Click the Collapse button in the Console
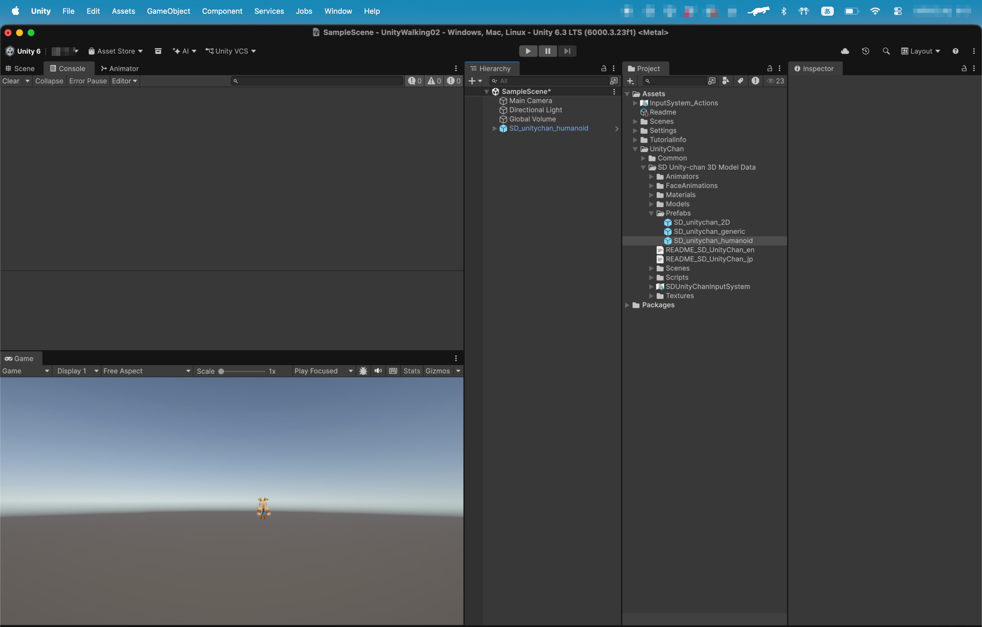The height and width of the screenshot is (627, 982). tap(49, 80)
